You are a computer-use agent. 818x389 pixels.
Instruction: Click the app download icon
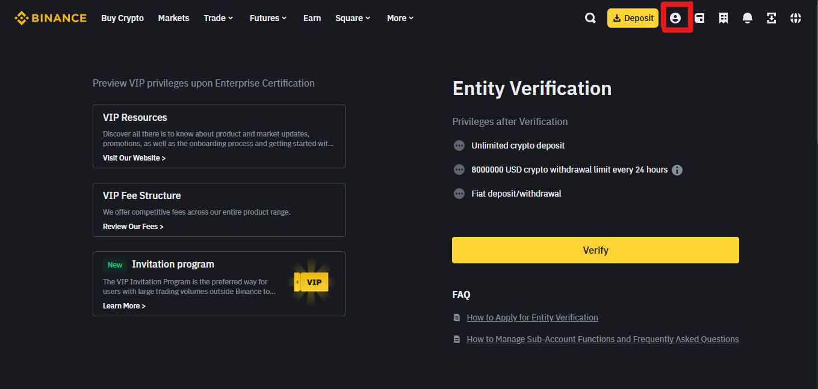coord(772,18)
